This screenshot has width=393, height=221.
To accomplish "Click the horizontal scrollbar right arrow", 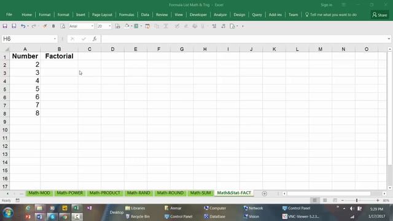I will pos(384,193).
